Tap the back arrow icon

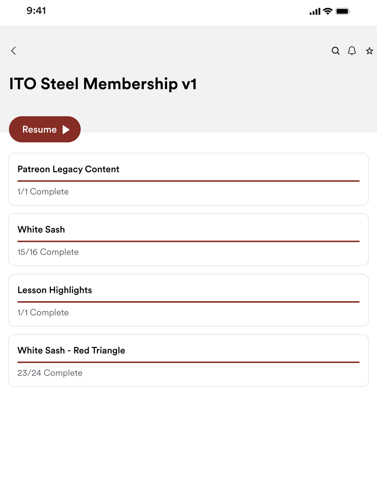point(14,51)
